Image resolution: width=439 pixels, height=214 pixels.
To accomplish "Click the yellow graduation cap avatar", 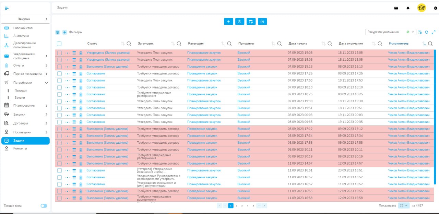I will click(x=422, y=8).
